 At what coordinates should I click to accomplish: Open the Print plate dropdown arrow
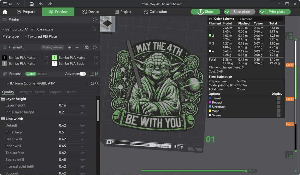tap(262, 12)
